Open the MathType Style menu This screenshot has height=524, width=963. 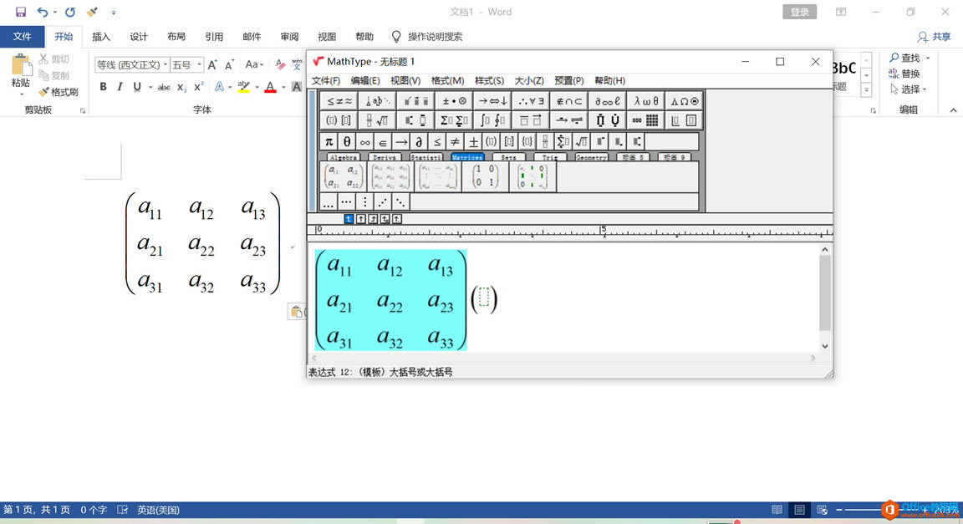pyautogui.click(x=489, y=80)
